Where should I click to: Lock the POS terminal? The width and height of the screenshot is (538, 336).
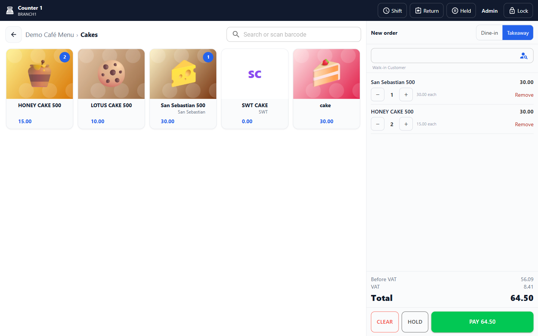[x=518, y=11]
